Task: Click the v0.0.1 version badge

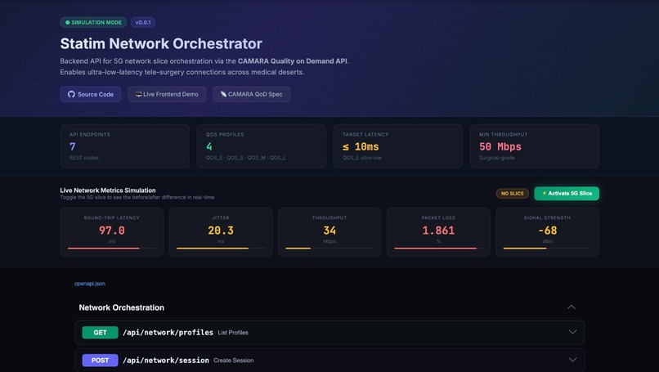Action: pyautogui.click(x=143, y=22)
